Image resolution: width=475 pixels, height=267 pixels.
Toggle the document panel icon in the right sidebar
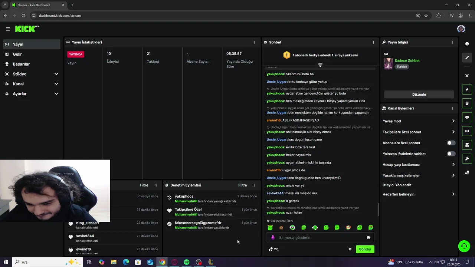click(x=467, y=103)
